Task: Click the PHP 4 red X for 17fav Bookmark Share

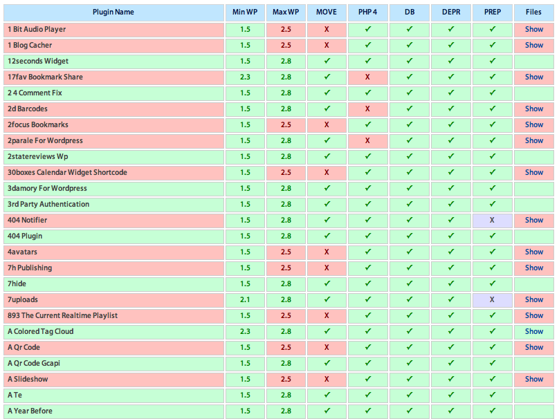Action: point(367,77)
